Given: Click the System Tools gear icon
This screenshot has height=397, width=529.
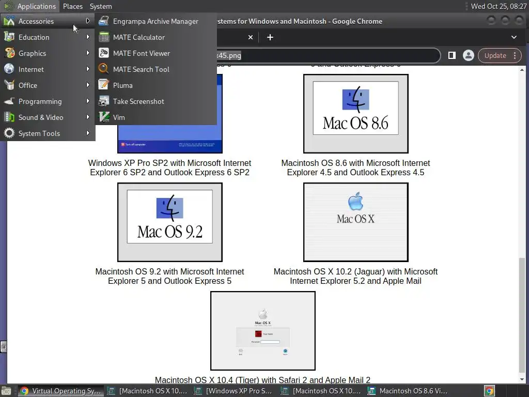Looking at the screenshot, I should click(x=9, y=133).
